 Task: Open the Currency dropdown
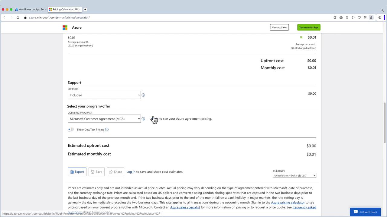[x=294, y=175]
